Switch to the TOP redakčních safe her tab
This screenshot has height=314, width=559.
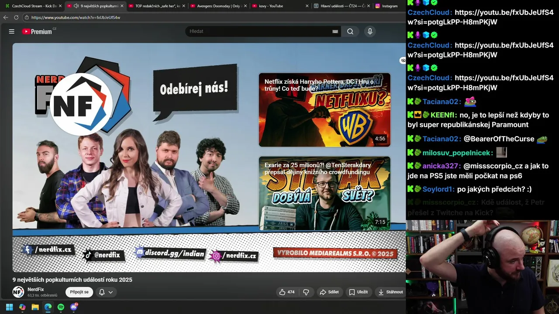157,6
